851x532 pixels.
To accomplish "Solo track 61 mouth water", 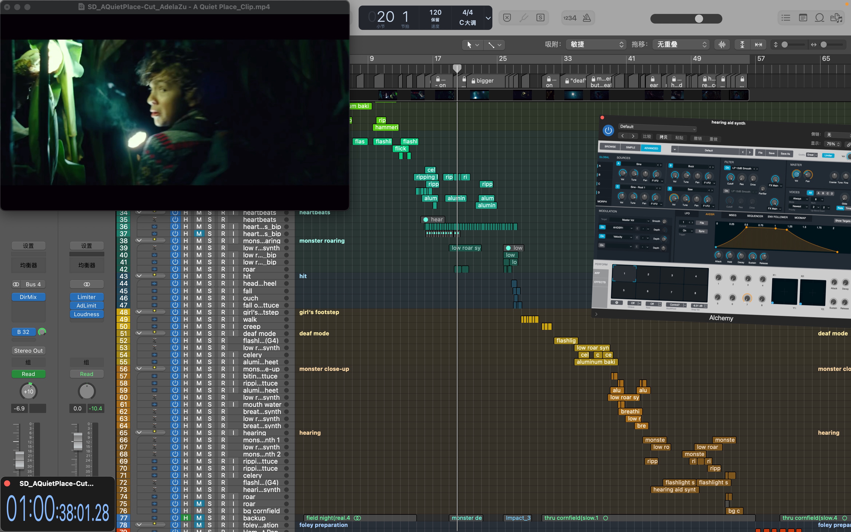I will (x=210, y=404).
